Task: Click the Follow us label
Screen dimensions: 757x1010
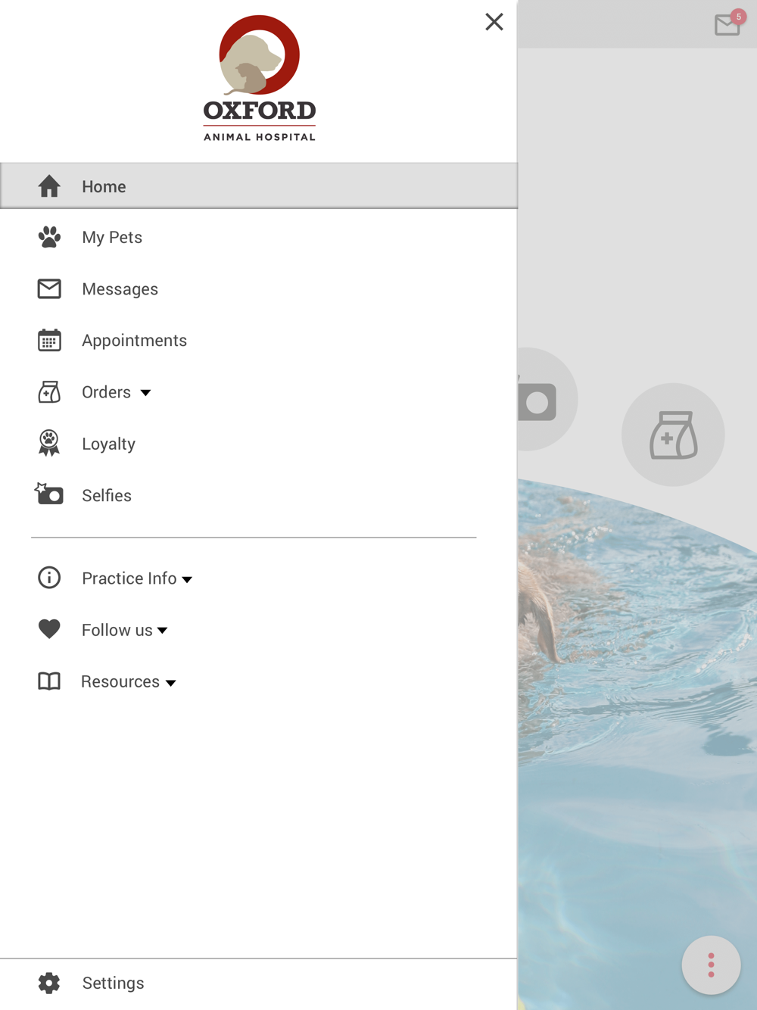Action: tap(117, 630)
